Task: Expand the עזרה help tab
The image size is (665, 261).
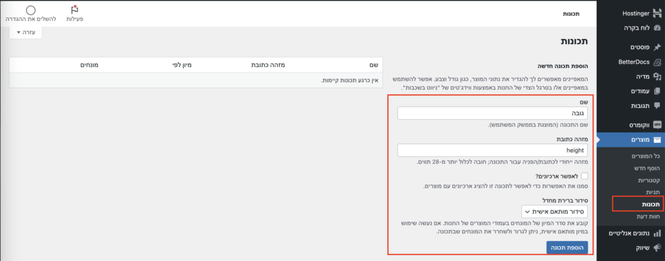Action: pyautogui.click(x=25, y=32)
